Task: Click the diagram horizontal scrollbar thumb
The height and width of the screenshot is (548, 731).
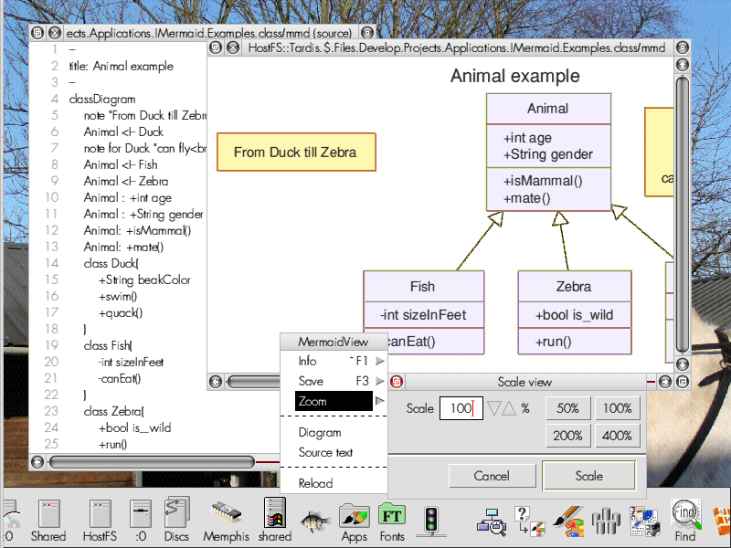Action: 254,382
